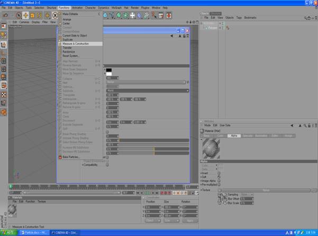The height and width of the screenshot is (236, 318).
Task: Click the Make Editable icon in left sidebar
Action: pos(4,26)
